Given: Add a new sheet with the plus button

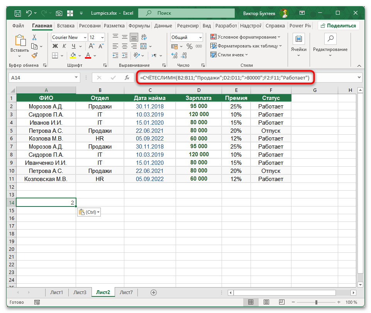Looking at the screenshot, I should tap(154, 293).
